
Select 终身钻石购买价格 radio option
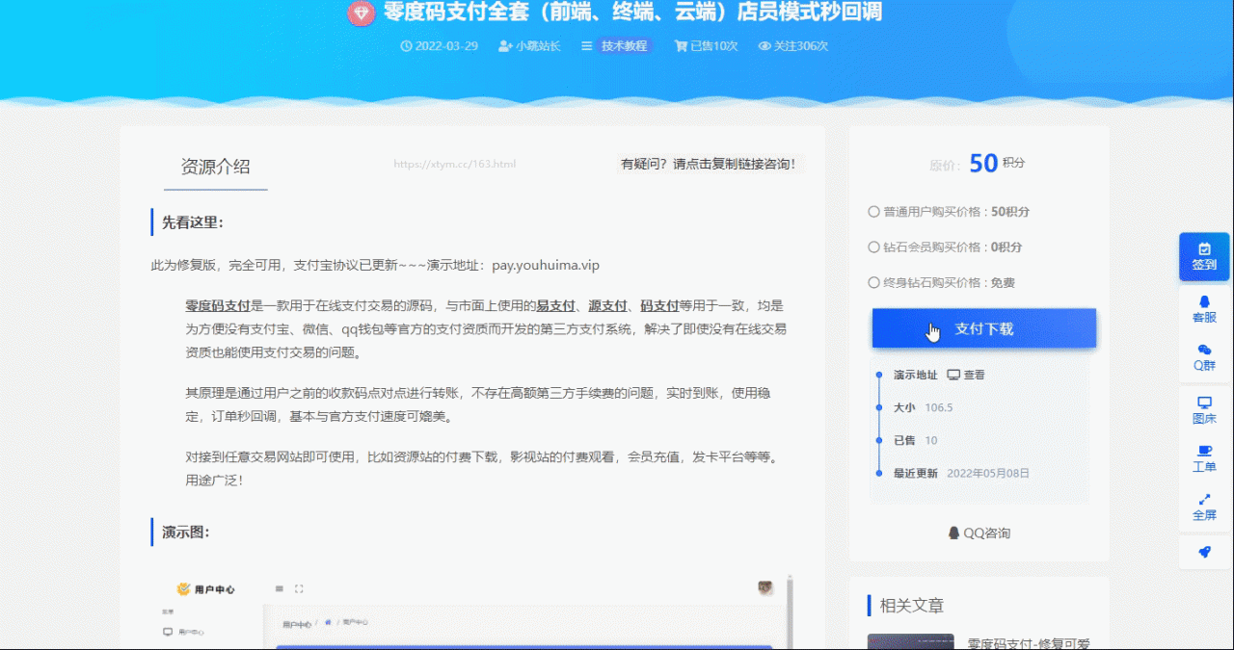click(x=874, y=283)
